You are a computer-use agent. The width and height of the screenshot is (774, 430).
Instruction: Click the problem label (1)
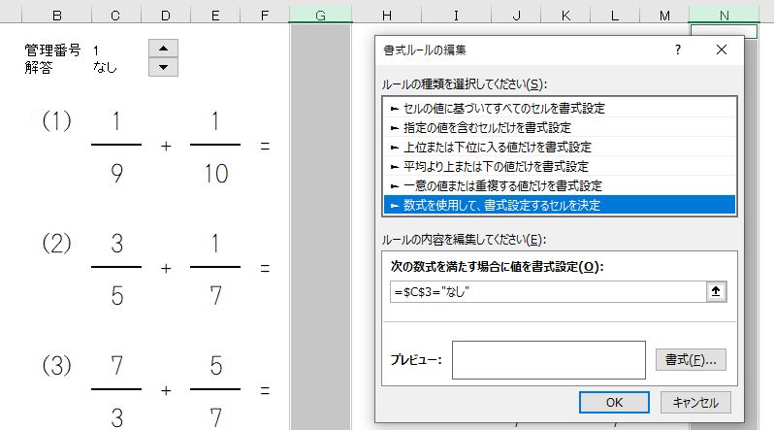click(x=57, y=120)
